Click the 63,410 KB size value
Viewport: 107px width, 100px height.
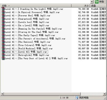point(84,15)
